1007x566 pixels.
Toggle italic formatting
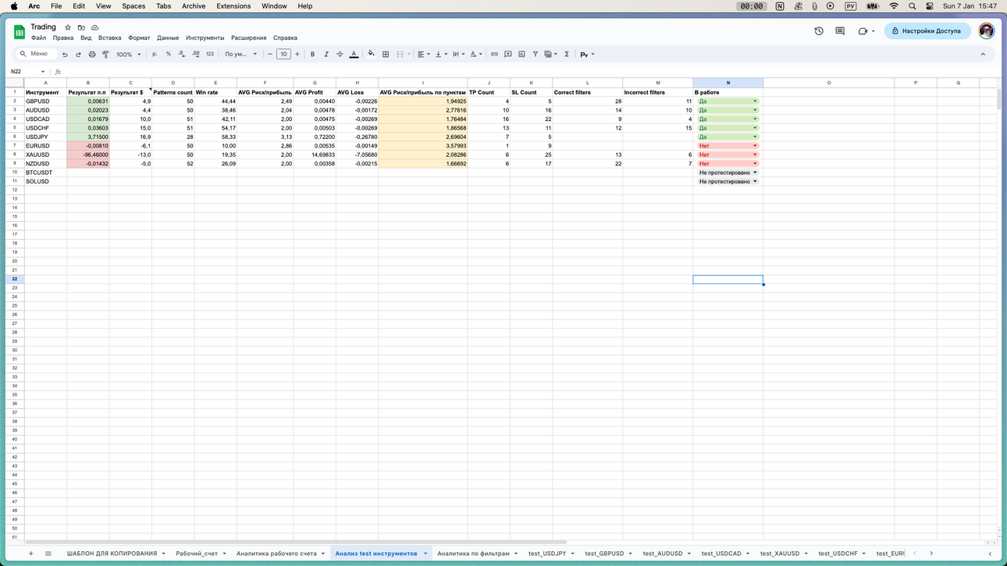(x=326, y=55)
